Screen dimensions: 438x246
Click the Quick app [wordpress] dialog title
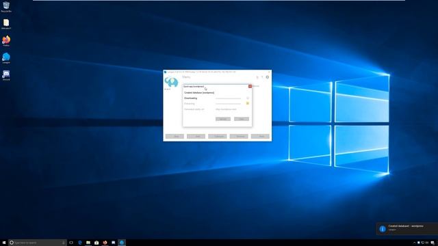tap(194, 87)
